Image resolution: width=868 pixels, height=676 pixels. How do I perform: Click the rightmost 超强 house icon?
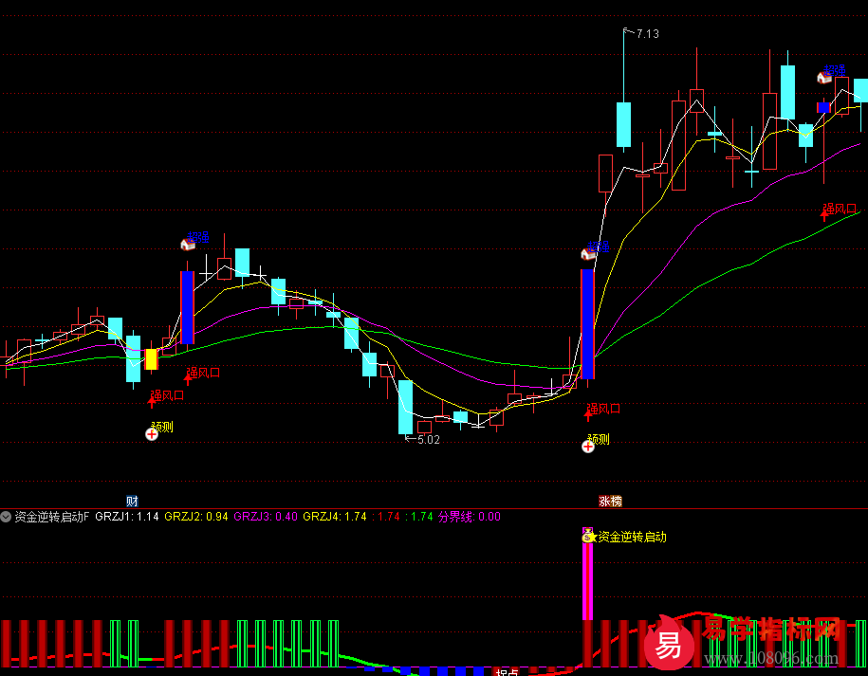824,77
